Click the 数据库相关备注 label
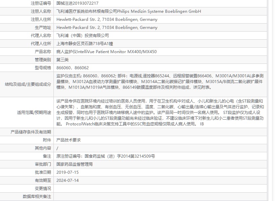The height and width of the screenshot is (201, 276). 37,197
